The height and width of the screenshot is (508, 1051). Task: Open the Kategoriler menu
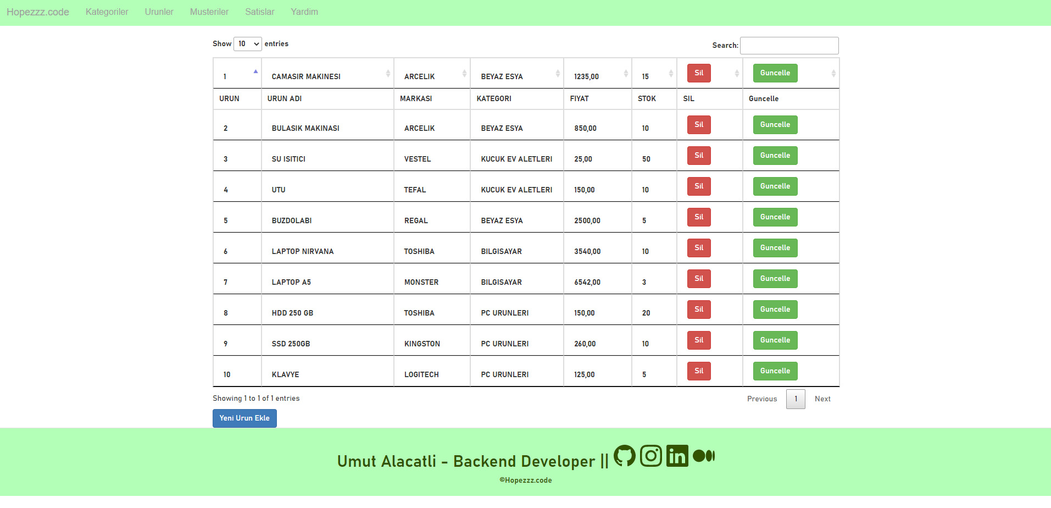(x=107, y=12)
